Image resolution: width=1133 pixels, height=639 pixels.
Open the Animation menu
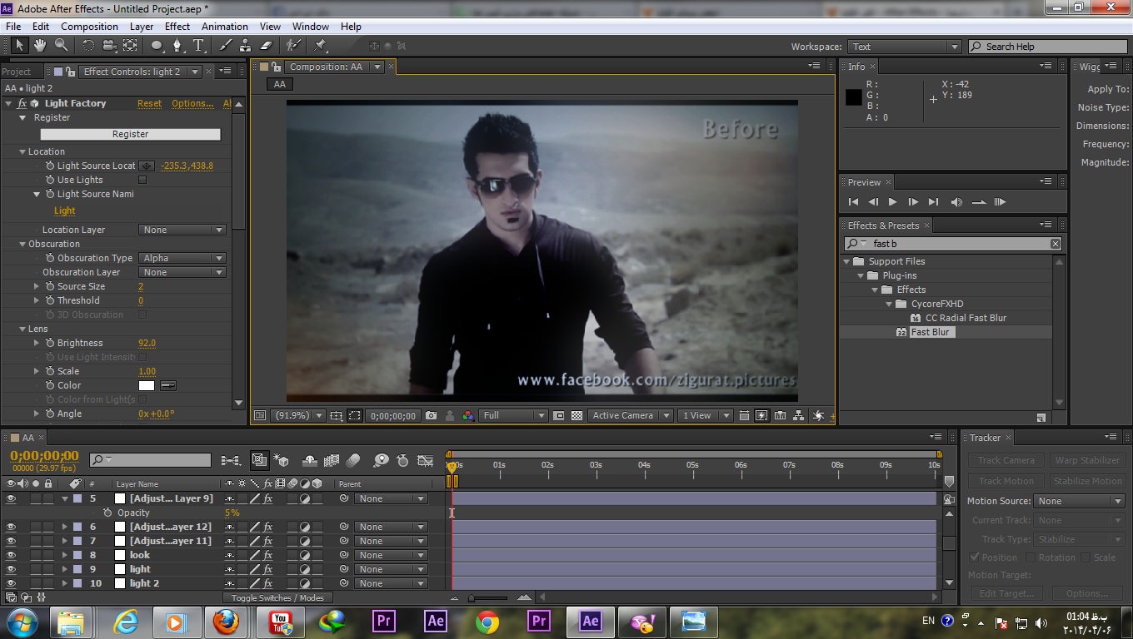(x=225, y=27)
